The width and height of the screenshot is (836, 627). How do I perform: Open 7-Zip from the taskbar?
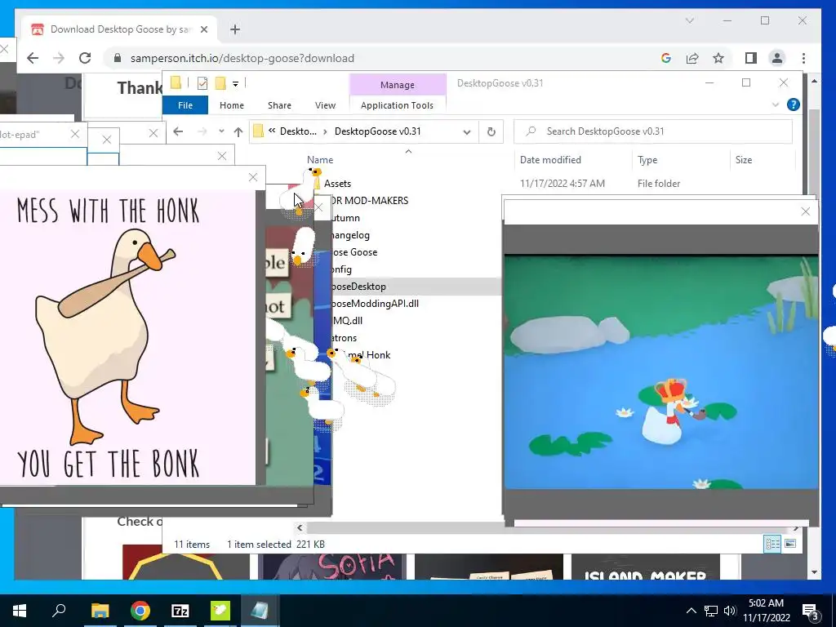click(180, 611)
